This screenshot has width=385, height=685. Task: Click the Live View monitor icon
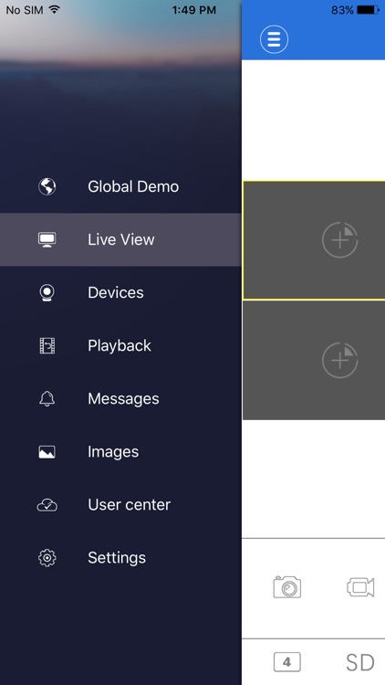click(x=47, y=239)
